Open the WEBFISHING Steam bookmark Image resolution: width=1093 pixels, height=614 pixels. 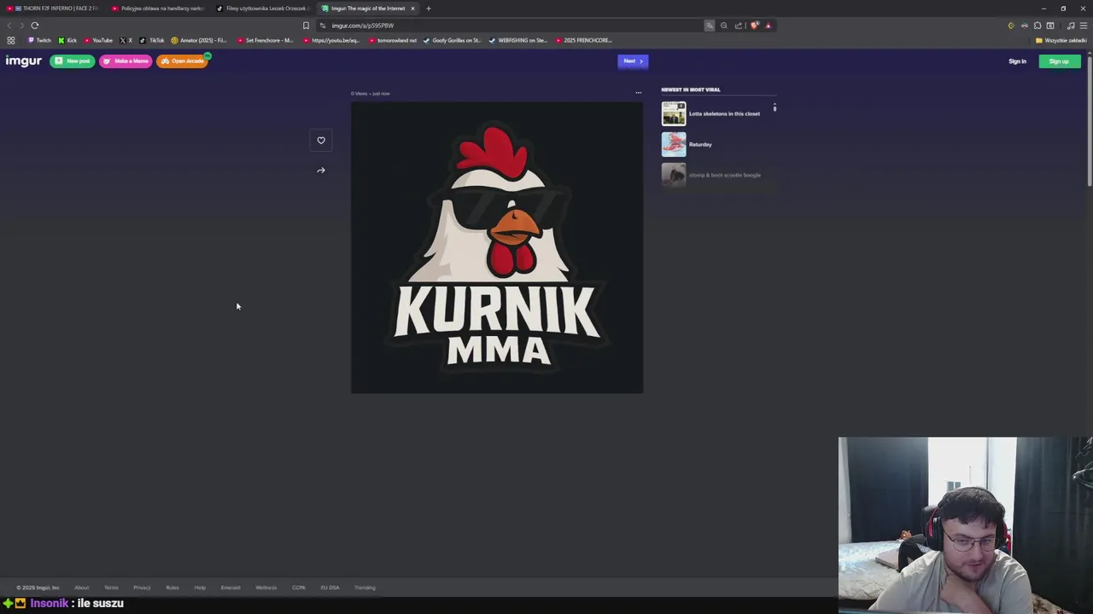[518, 40]
